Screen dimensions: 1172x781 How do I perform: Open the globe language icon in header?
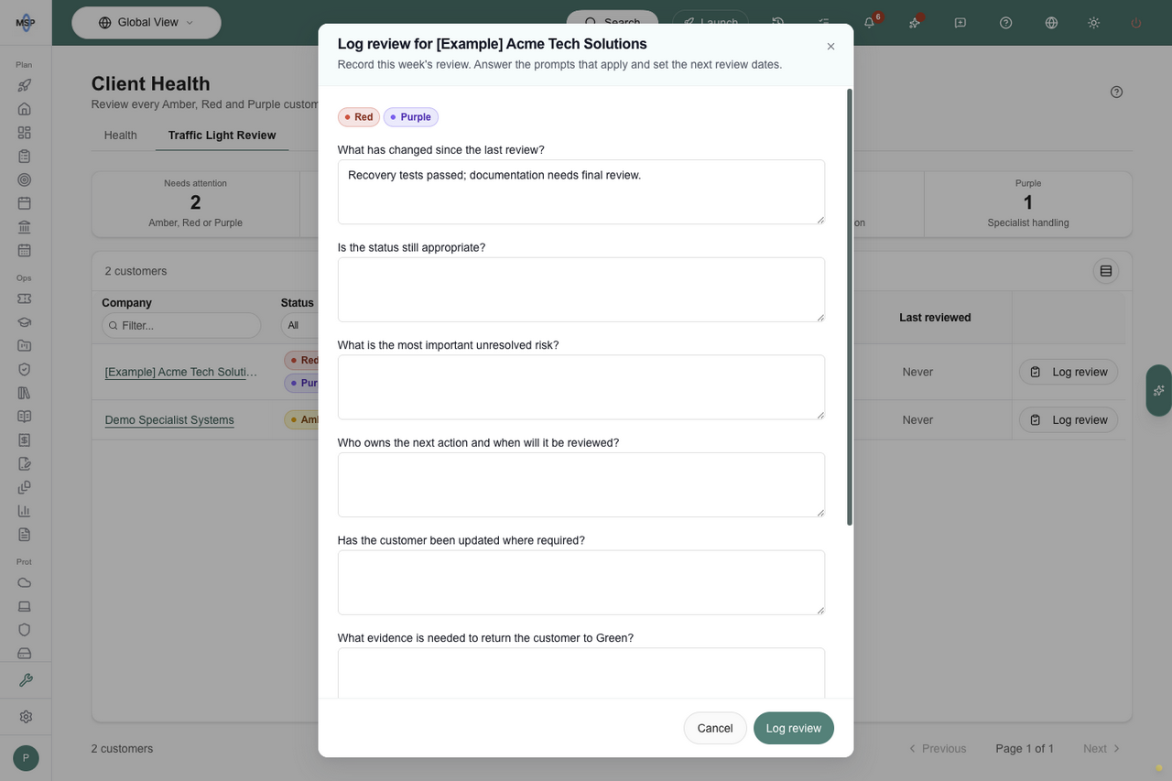coord(1051,22)
